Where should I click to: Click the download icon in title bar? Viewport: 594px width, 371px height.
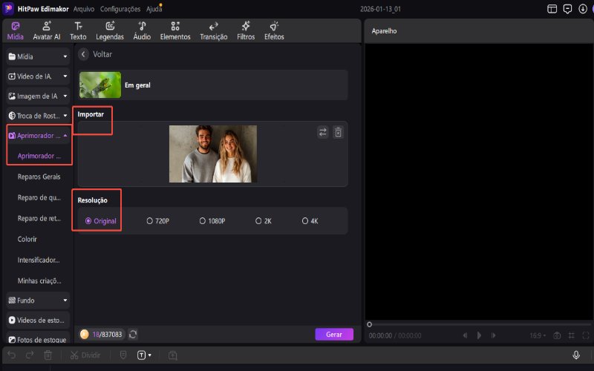point(584,9)
